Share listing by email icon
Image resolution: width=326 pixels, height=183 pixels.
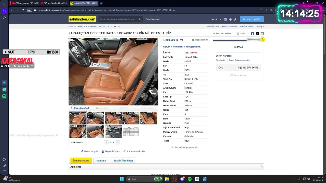[x=262, y=34]
